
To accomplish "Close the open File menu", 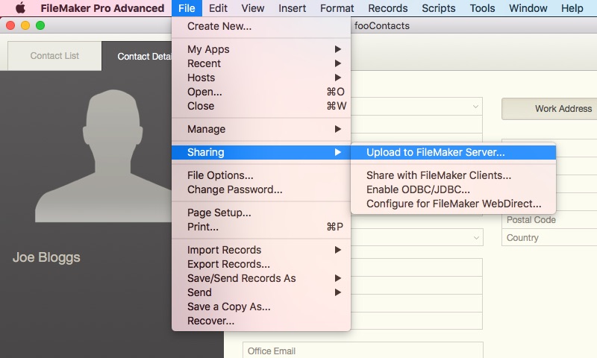I will pos(187,8).
